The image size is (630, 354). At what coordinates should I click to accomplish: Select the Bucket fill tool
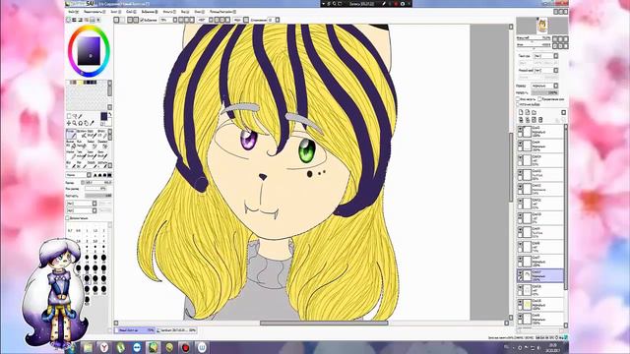tap(71, 145)
